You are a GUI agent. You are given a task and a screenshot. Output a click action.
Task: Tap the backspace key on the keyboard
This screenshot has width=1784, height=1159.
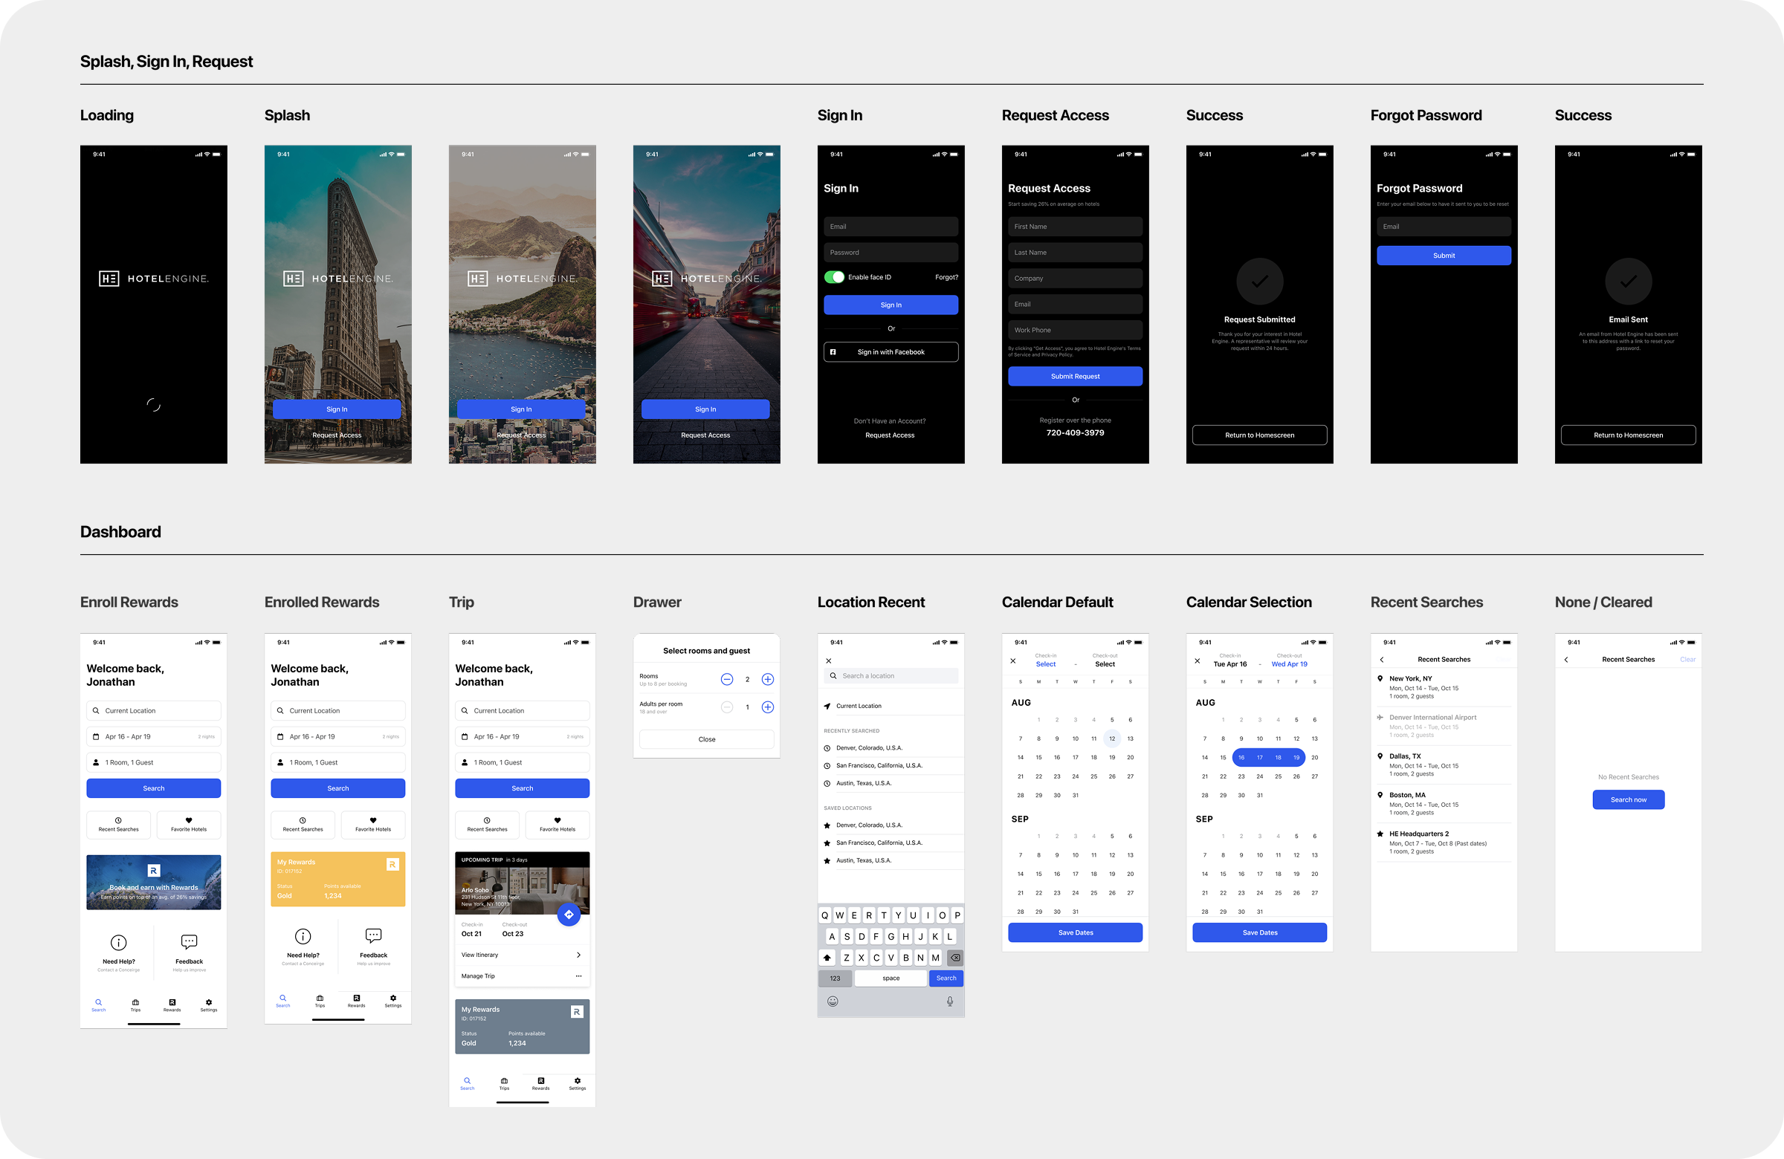955,958
